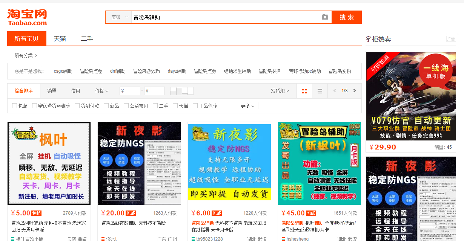Image resolution: width=464 pixels, height=241 pixels.
Task: Click suggested search 荒野行动pc辅助
Action: 305,71
